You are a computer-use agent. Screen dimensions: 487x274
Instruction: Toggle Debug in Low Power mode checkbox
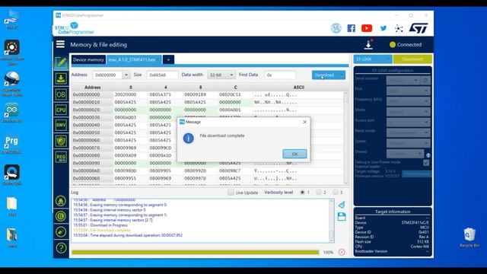(x=426, y=162)
